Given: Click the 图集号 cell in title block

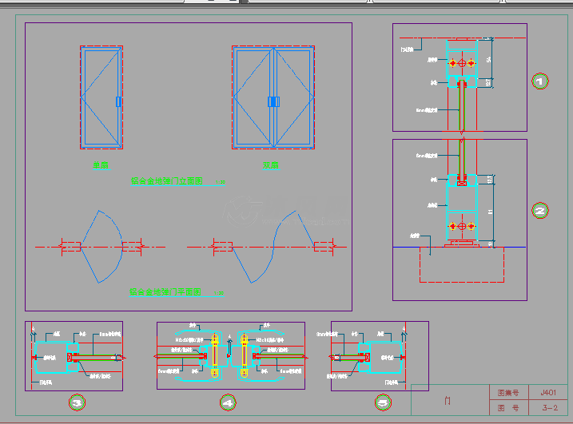Looking at the screenshot, I should click(x=508, y=393).
